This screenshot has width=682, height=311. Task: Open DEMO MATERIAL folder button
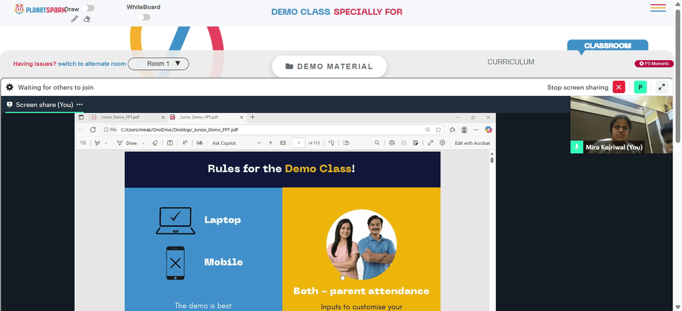click(x=329, y=67)
